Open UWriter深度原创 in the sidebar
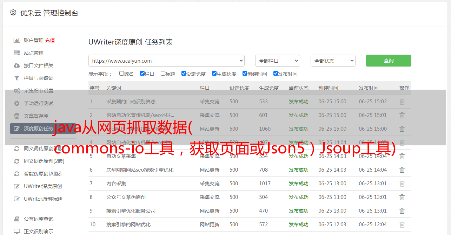 (43, 186)
